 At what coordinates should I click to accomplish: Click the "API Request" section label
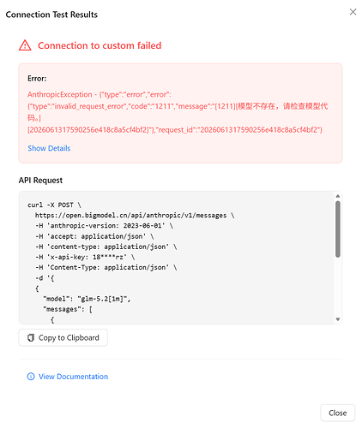(x=40, y=181)
